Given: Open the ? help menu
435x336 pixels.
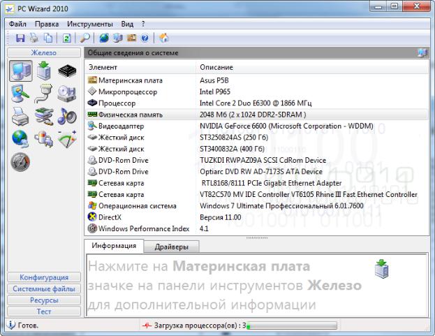Looking at the screenshot, I should click(x=143, y=24).
